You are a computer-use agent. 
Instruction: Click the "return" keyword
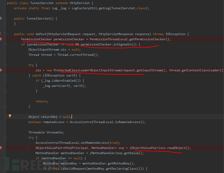tap(41, 101)
